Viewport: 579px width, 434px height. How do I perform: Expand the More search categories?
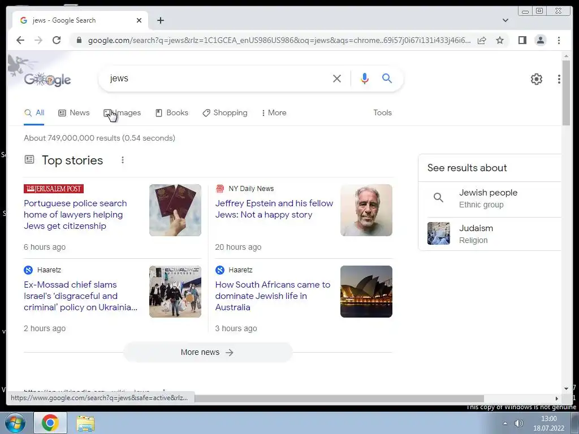click(274, 112)
